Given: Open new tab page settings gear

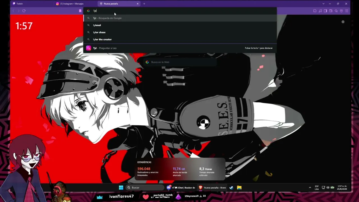Looking at the screenshot, I should tap(343, 22).
